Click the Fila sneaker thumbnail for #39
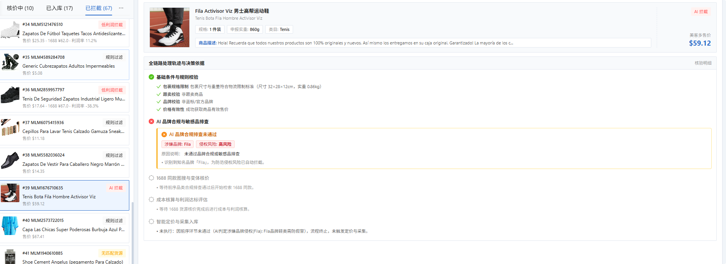 pyautogui.click(x=10, y=193)
